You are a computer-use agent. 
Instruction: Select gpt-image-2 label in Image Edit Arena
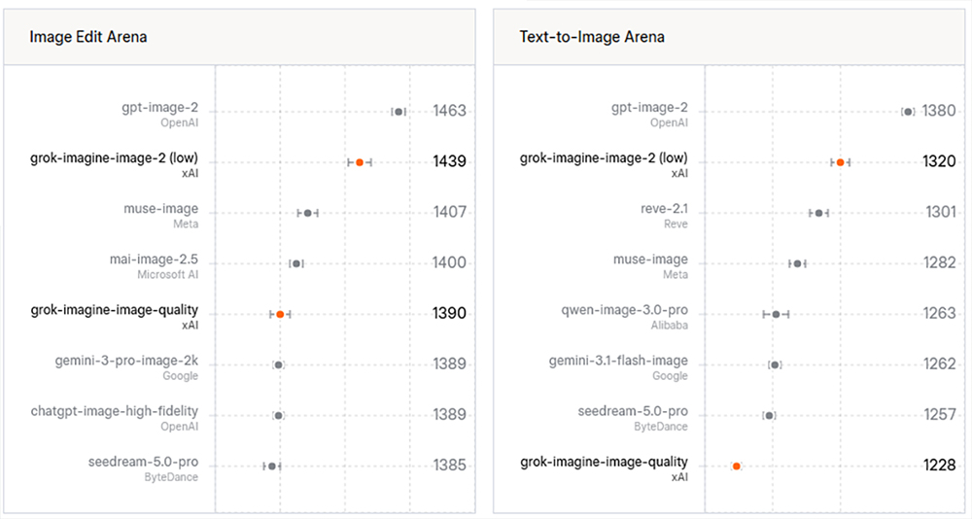tap(160, 108)
